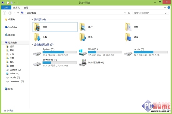This screenshot has height=114, width=172.
Task: Select the Win8 (D:) drive icon in main pane
Action: coord(83,52)
